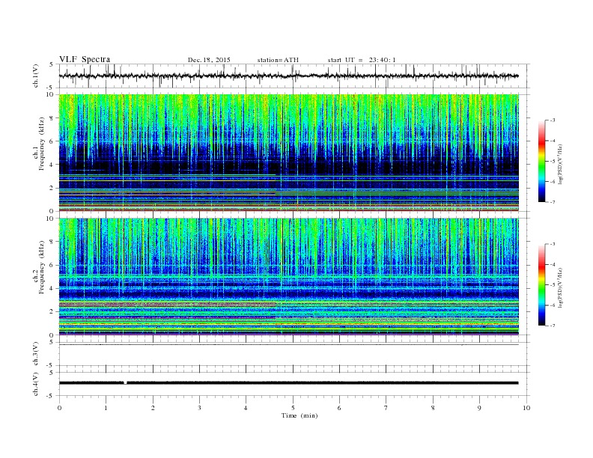Click inside the ch.1 frequency spectrogram
This screenshot has height=458, width=593.
click(x=288, y=153)
